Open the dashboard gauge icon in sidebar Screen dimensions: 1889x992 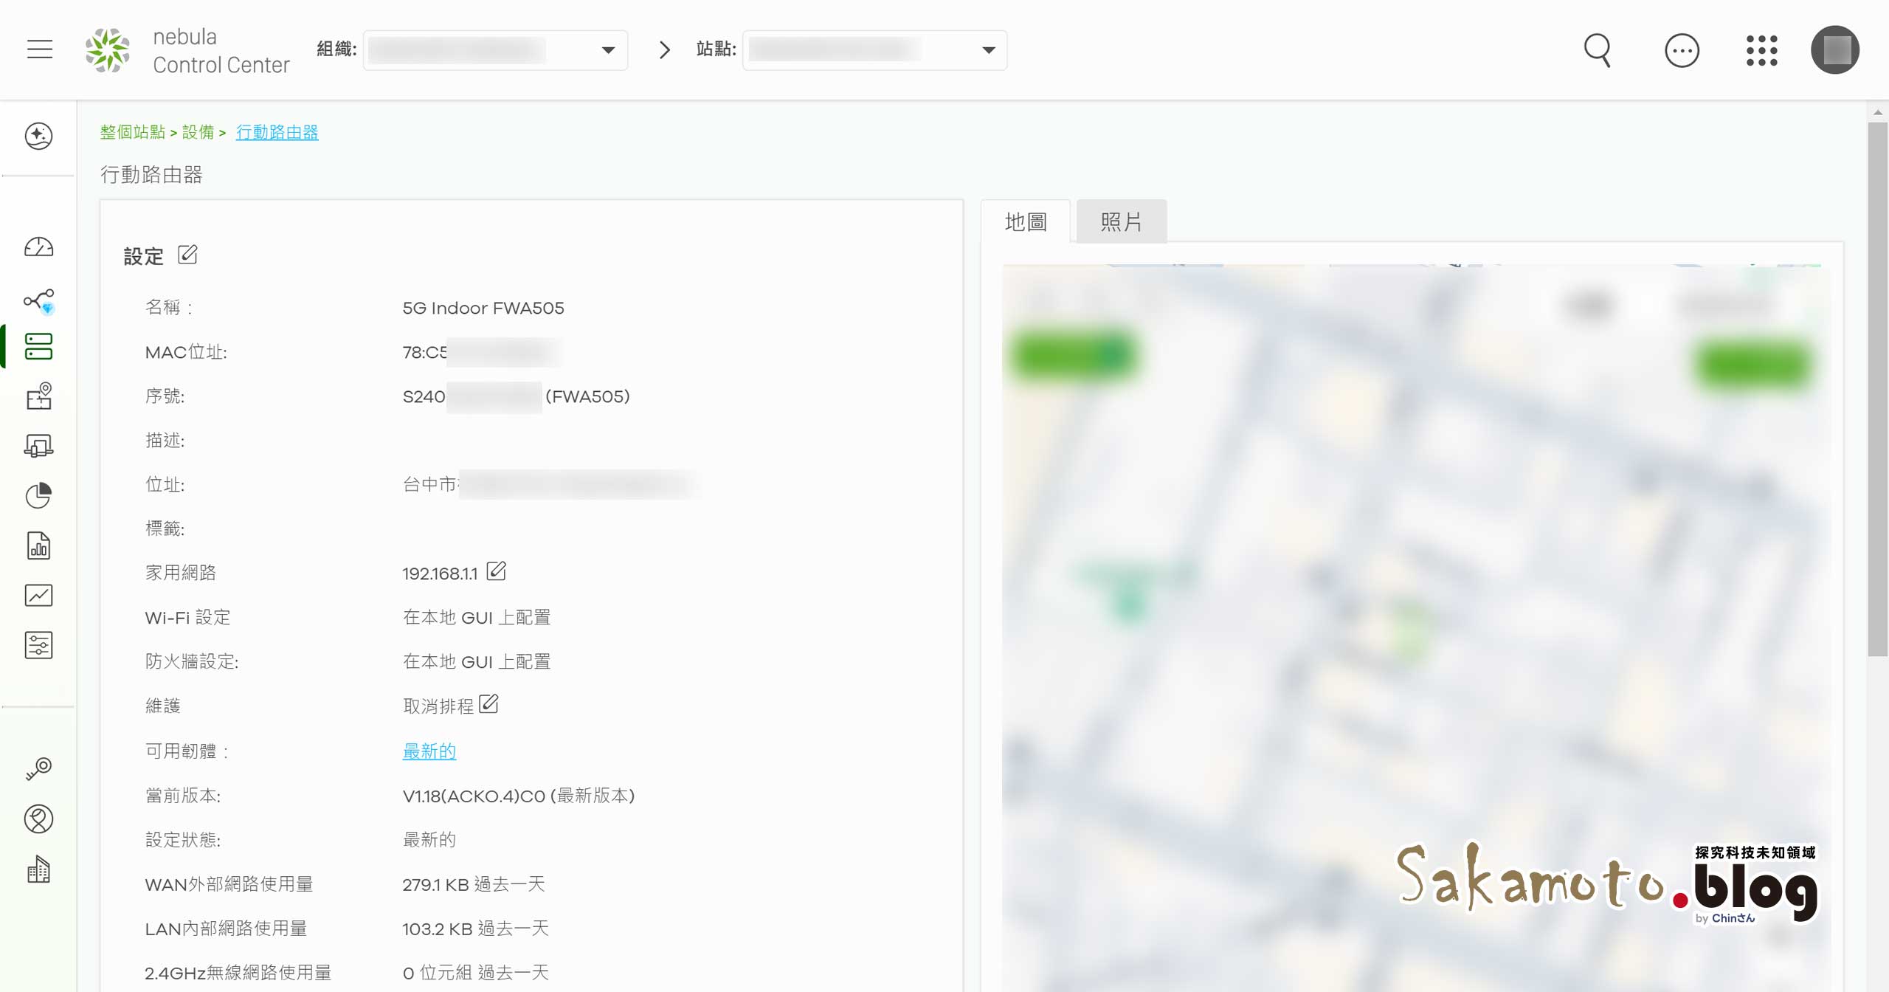[x=38, y=247]
